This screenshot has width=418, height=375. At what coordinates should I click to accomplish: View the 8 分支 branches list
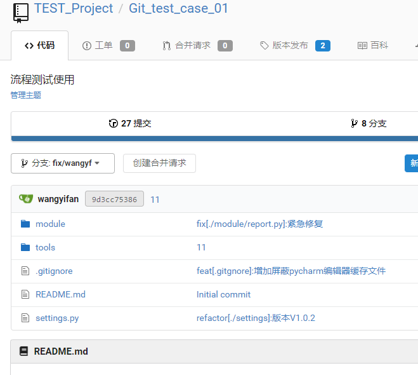point(369,123)
